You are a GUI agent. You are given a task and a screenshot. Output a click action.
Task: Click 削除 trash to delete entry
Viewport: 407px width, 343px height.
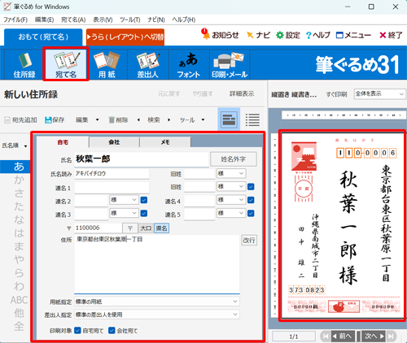click(x=118, y=119)
